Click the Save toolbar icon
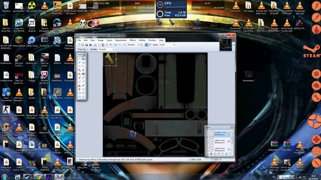Image resolution: width=321 pixels, height=180 pixels. 87,44
